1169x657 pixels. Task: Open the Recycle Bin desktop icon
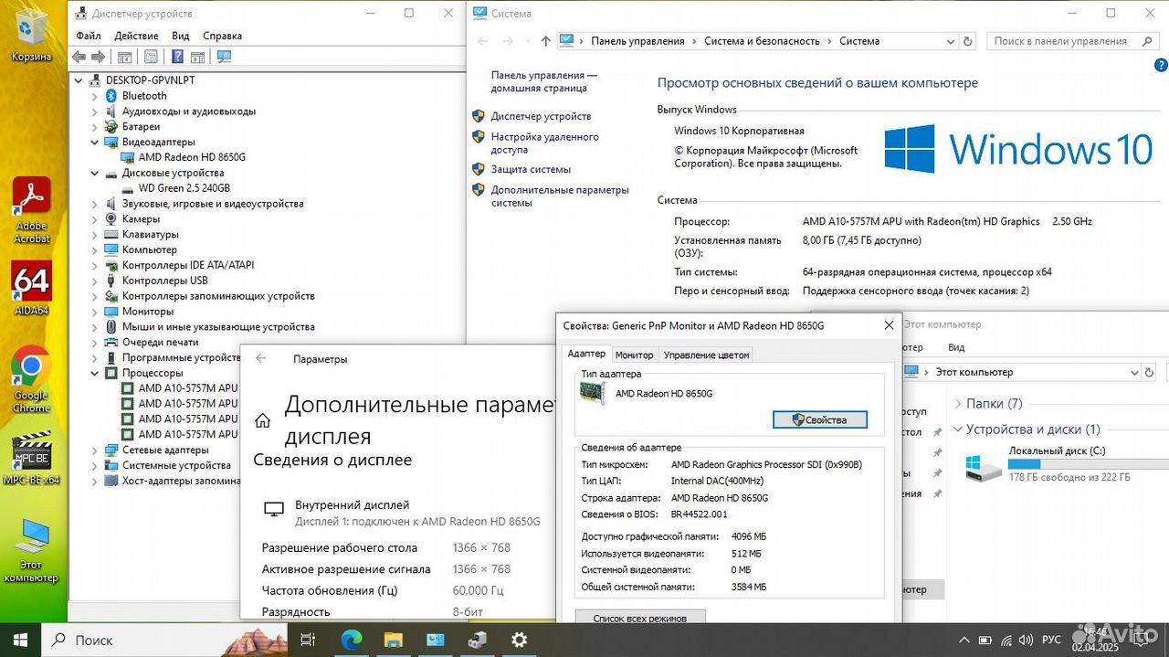[32, 35]
